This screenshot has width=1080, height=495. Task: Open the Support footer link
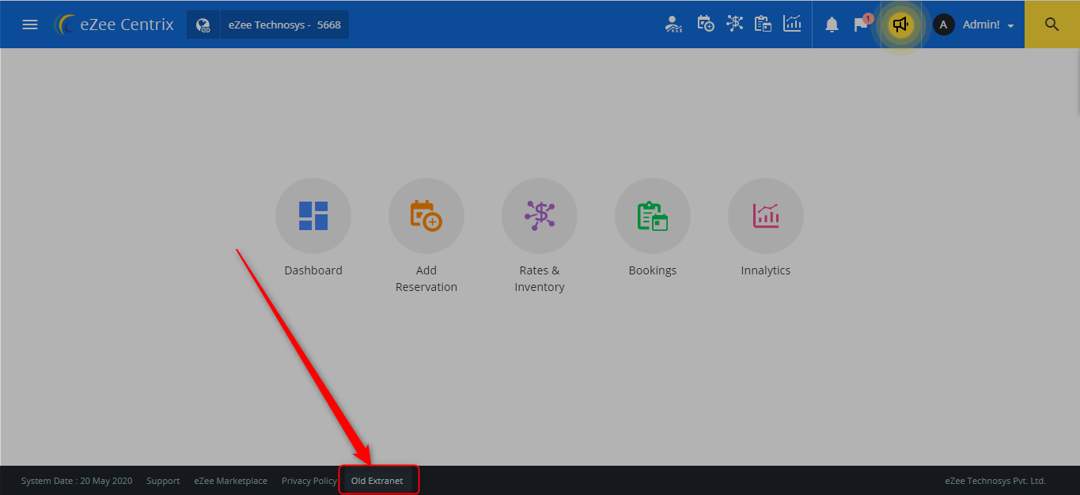point(163,481)
